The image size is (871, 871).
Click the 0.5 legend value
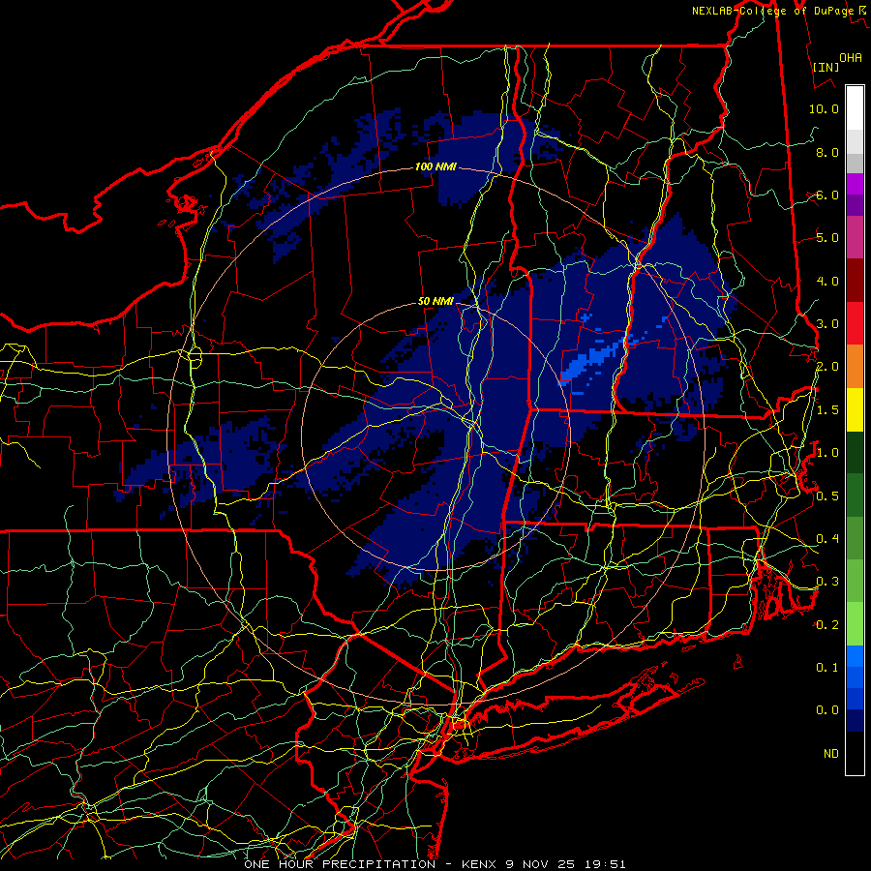pyautogui.click(x=827, y=496)
